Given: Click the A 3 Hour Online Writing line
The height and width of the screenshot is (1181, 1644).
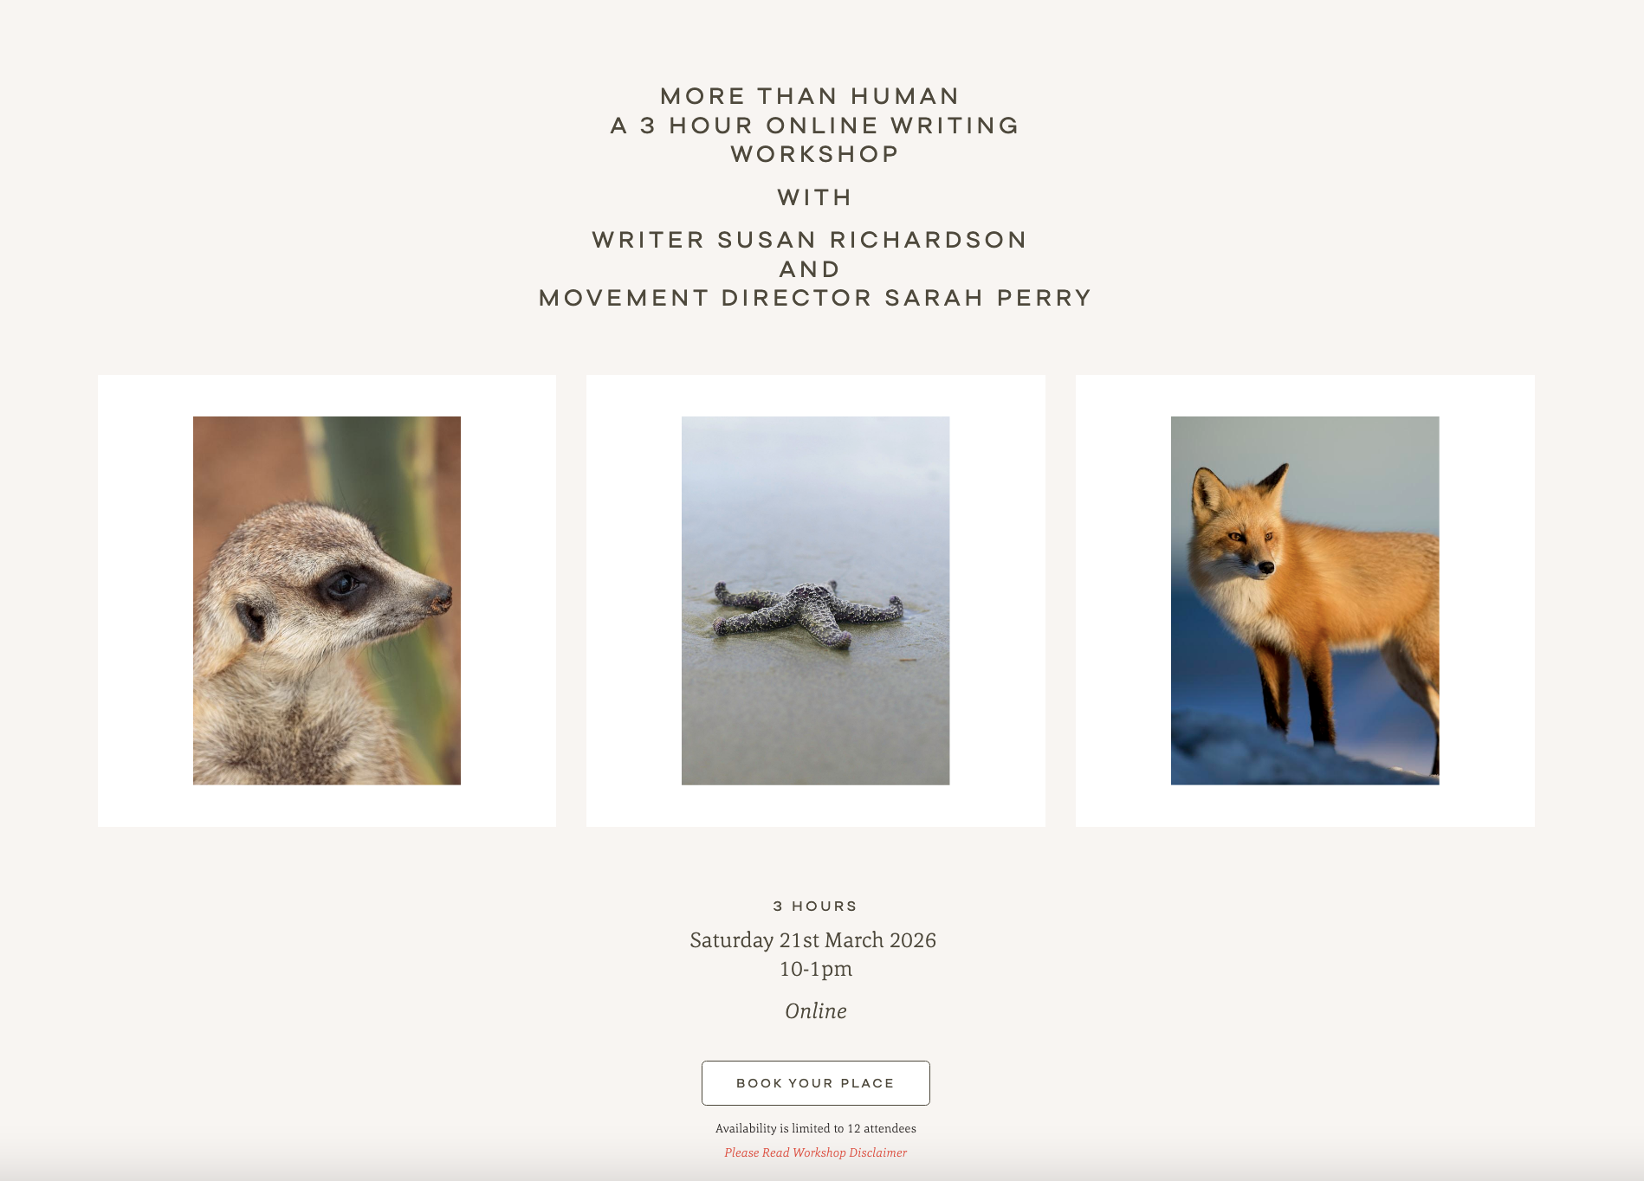Looking at the screenshot, I should click(815, 126).
